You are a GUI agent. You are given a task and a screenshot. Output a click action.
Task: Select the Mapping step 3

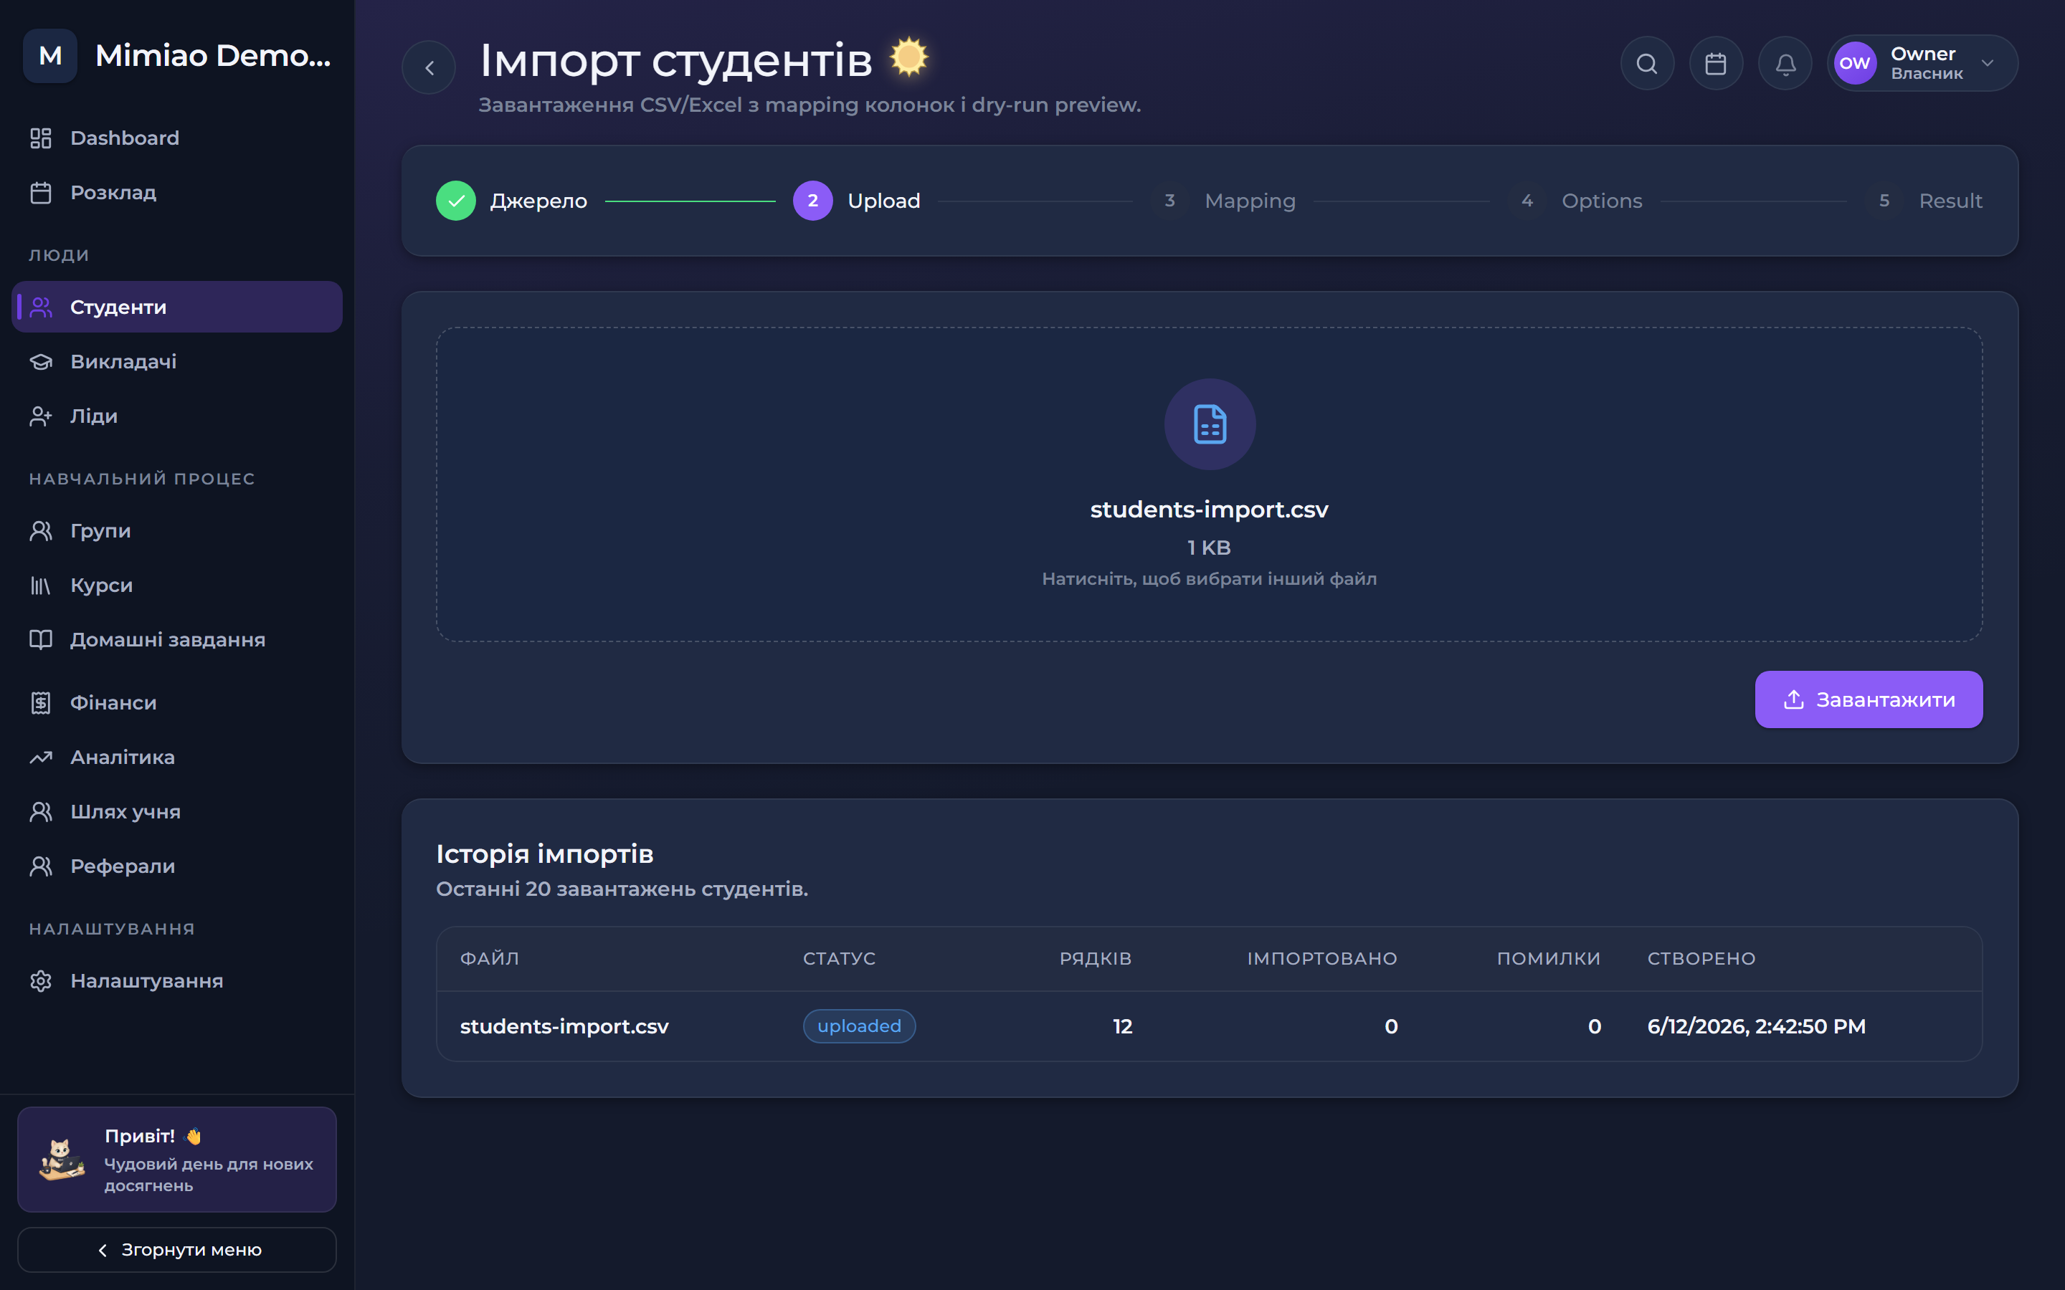coord(1224,201)
